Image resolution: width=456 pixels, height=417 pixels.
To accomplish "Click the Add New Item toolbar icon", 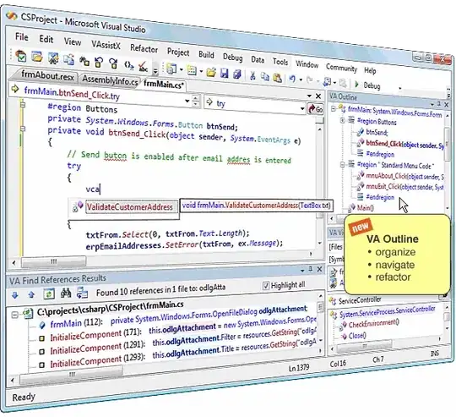I will pos(192,70).
